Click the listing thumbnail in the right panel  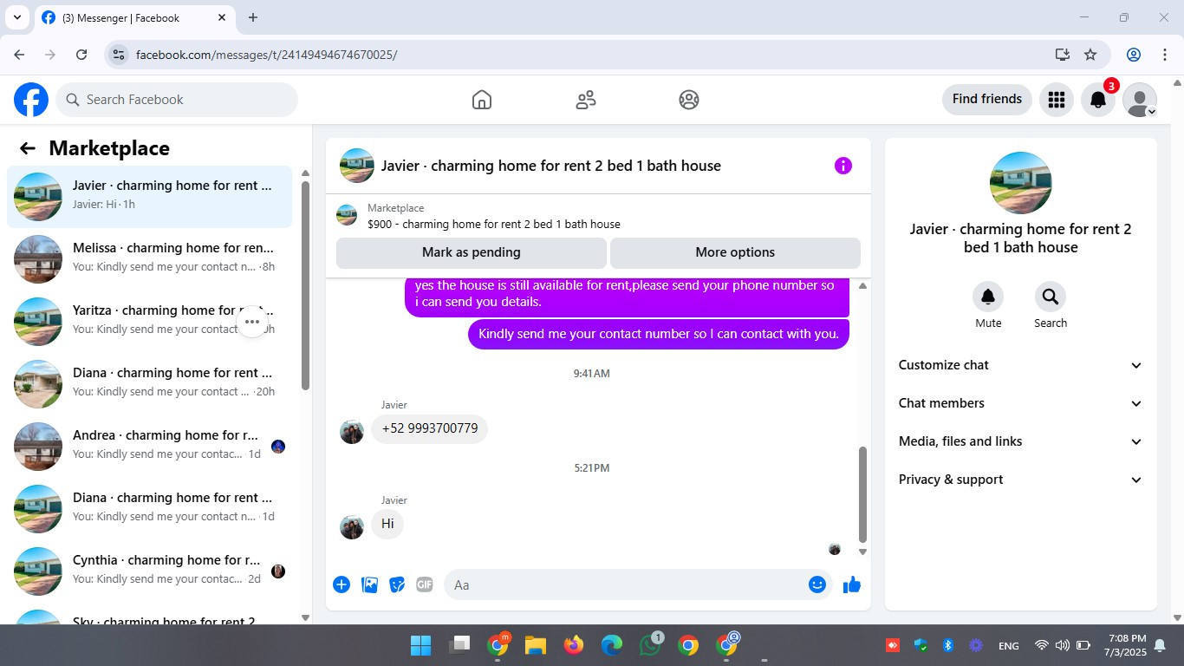(x=1021, y=183)
